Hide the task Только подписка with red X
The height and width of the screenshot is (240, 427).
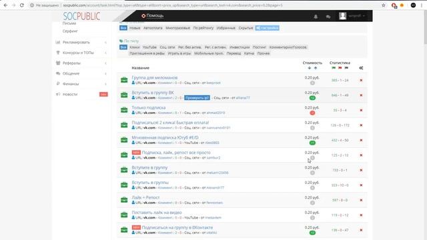[361, 110]
